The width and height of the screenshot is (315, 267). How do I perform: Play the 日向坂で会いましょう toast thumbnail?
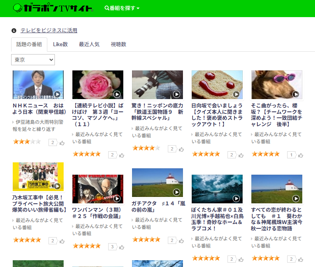point(217,85)
